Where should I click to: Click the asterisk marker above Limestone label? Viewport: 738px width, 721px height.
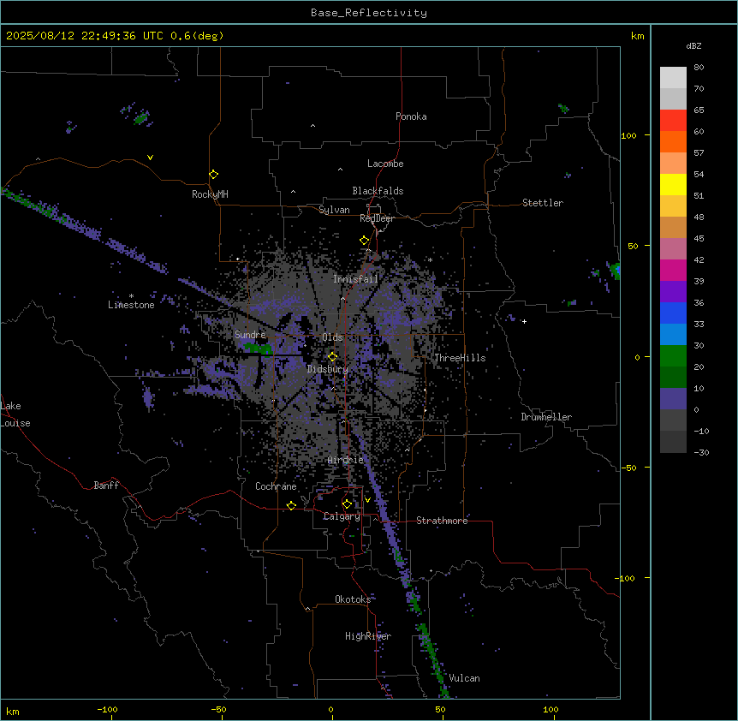[131, 295]
